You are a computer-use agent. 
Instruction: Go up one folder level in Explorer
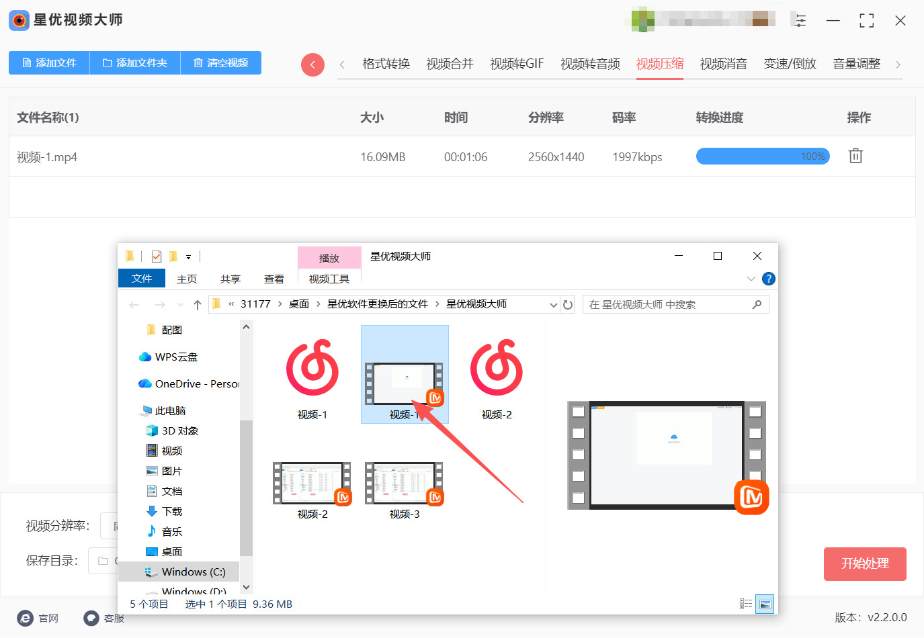(x=198, y=305)
